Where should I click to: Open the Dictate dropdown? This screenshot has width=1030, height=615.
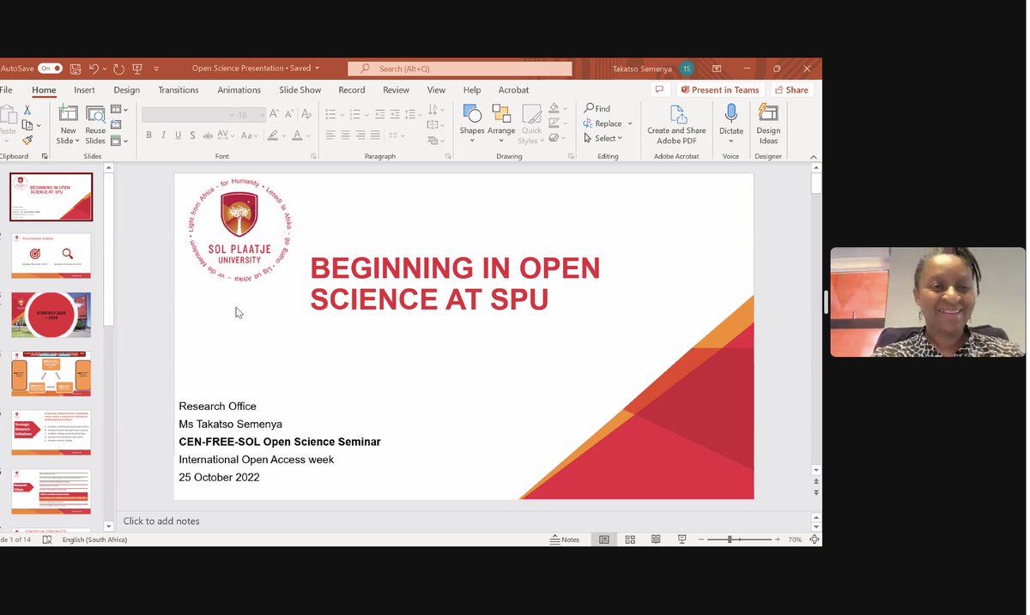tap(731, 141)
